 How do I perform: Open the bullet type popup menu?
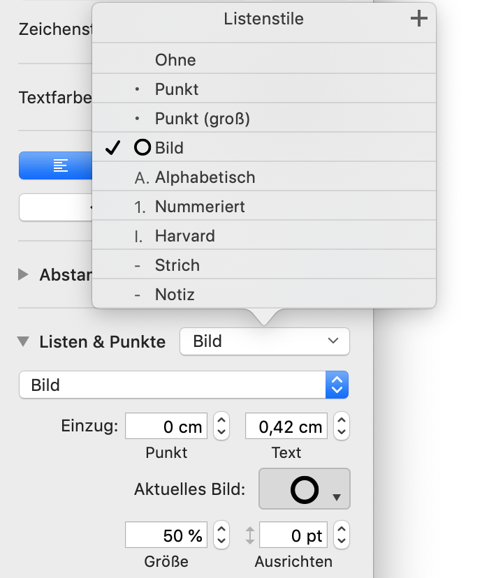[x=184, y=385]
